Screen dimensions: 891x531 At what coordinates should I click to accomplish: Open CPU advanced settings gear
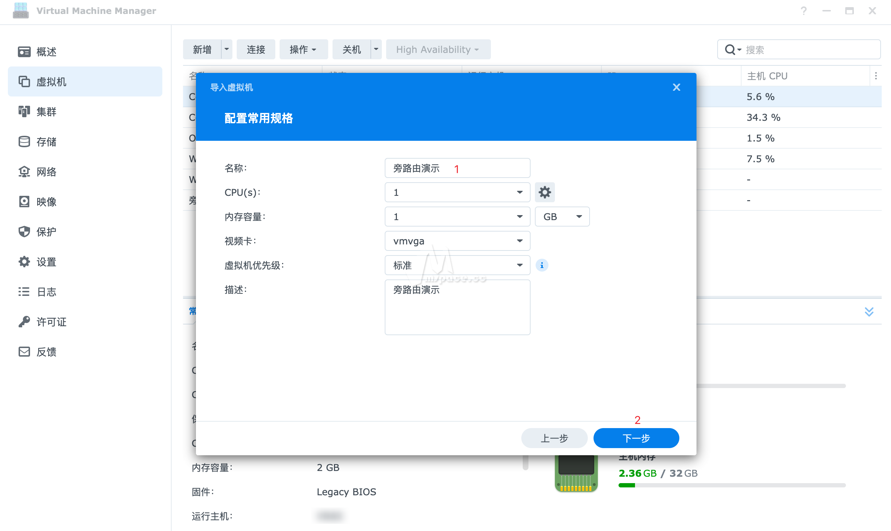[545, 192]
